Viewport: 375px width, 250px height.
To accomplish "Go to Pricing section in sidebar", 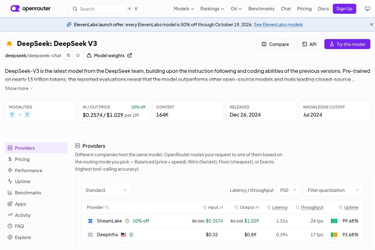I will [36, 159].
